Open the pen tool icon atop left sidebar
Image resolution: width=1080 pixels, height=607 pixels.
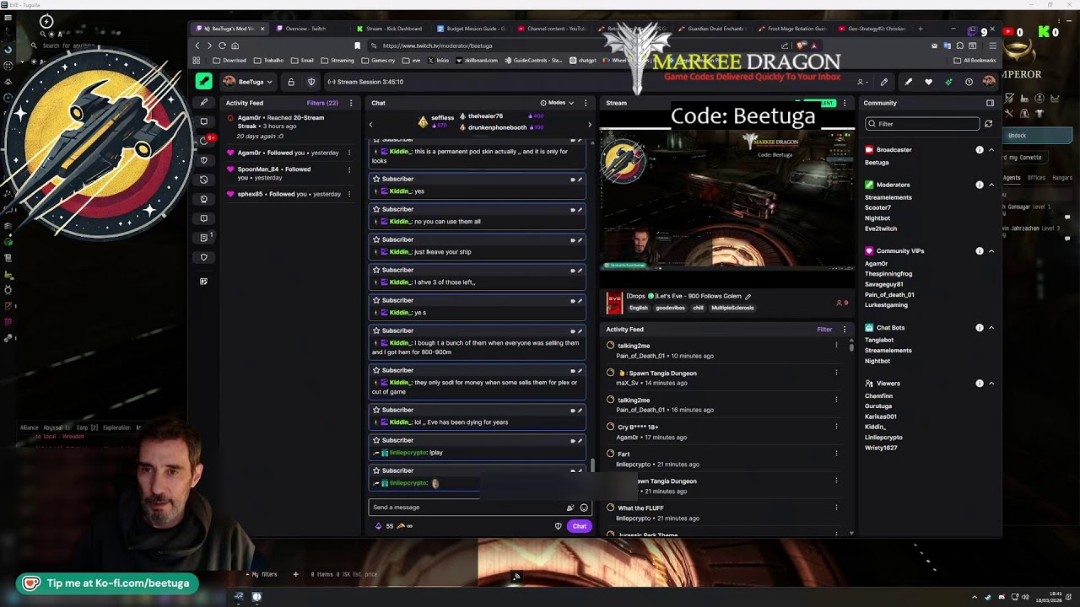[x=203, y=103]
